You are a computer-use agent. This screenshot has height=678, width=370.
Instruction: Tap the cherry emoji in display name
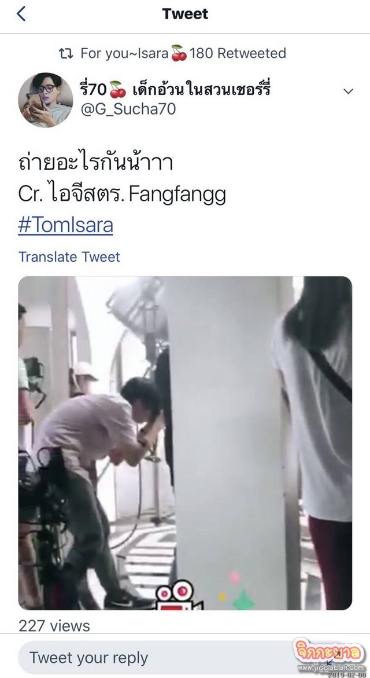117,90
